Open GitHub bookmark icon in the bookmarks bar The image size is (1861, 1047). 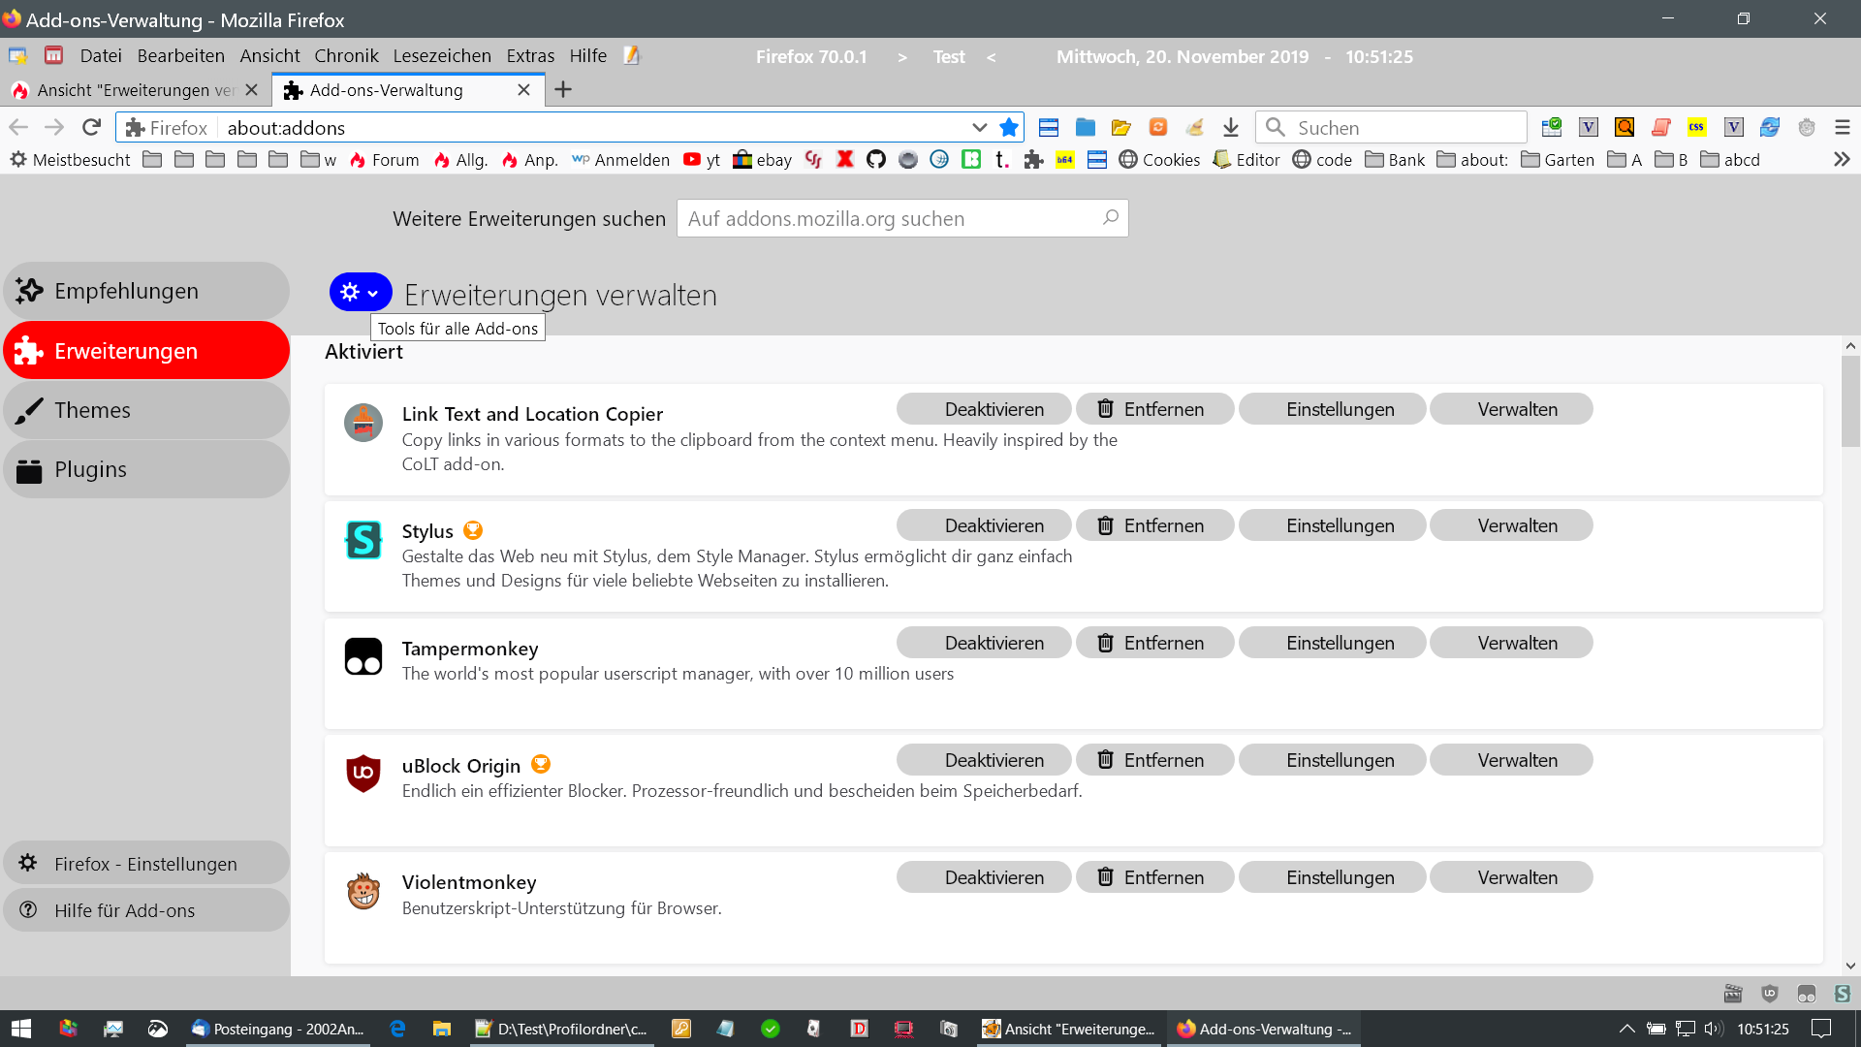click(x=876, y=160)
